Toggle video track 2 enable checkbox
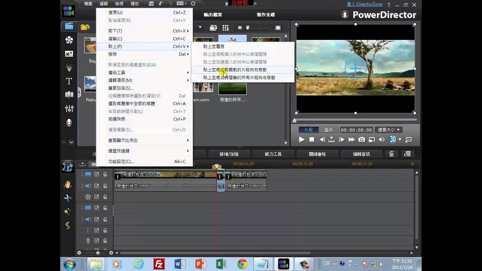482x271 pixels. click(x=96, y=208)
